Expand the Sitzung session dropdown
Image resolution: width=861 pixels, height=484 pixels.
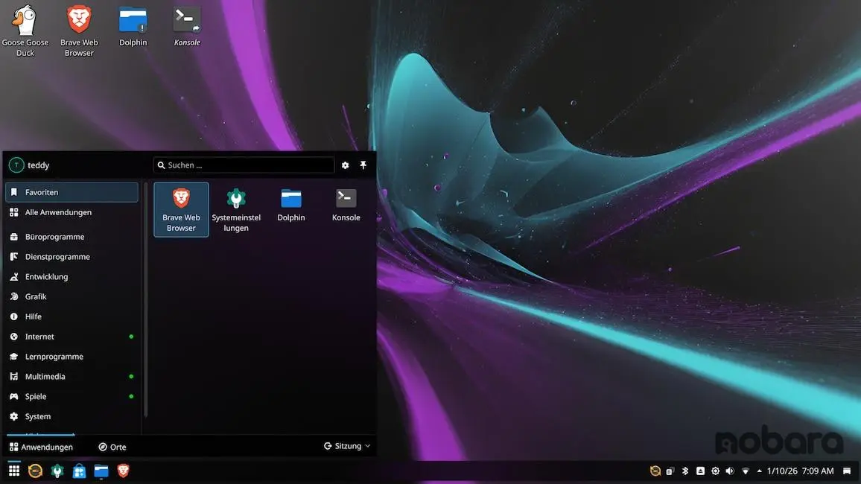pyautogui.click(x=346, y=446)
